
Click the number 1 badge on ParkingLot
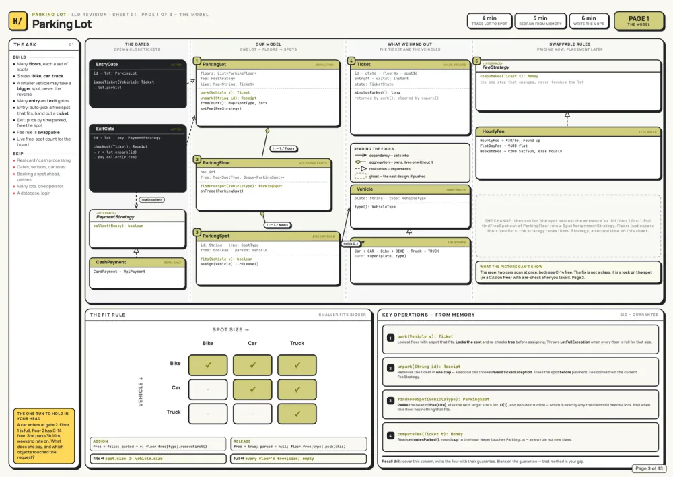coord(197,61)
